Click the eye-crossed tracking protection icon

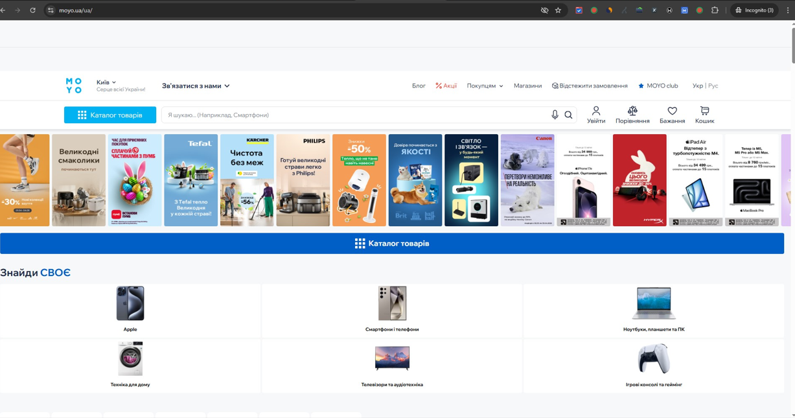[544, 10]
